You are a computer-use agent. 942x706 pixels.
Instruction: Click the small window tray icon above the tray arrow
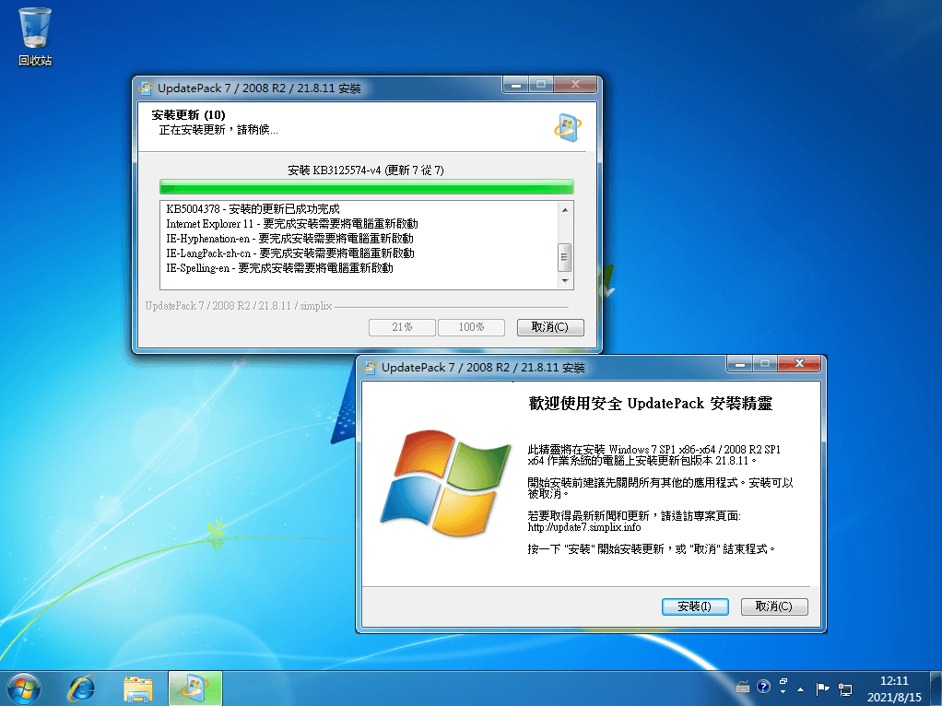783,682
